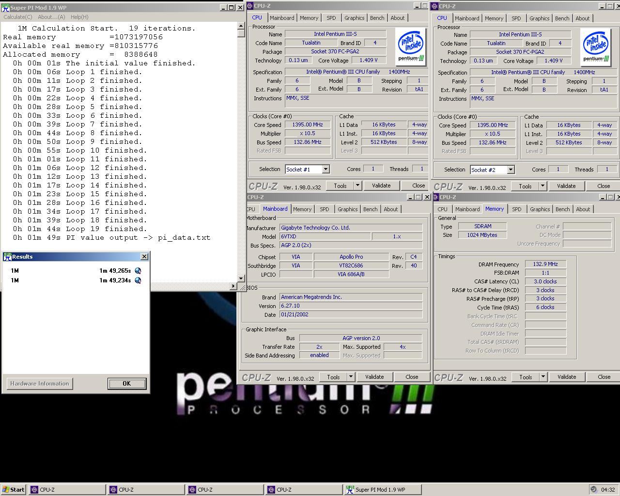Click 'PI value output -> pi_data.txt' line

(x=138, y=237)
